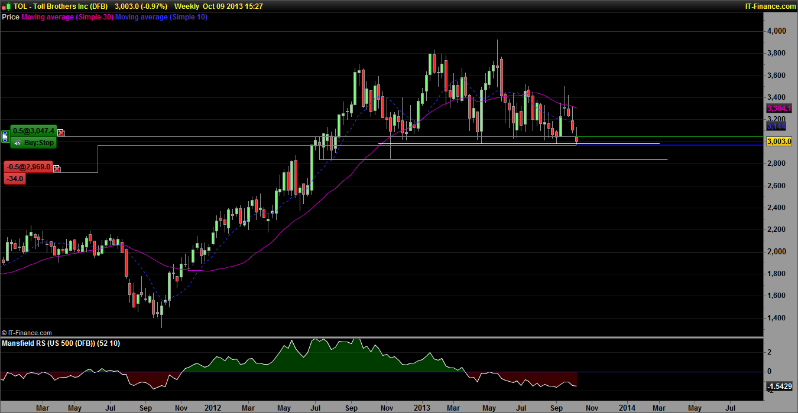Toggle the eye icon on Buy:Stop label
Image resolution: width=798 pixels, height=413 pixels.
pos(17,143)
